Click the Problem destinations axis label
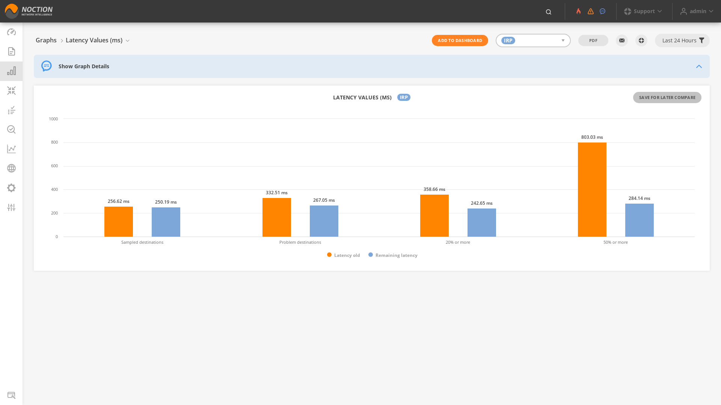Viewport: 721px width, 405px height. click(300, 242)
